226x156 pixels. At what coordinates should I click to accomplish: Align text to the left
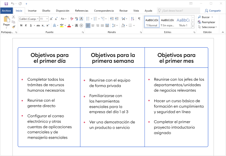pos(88,25)
